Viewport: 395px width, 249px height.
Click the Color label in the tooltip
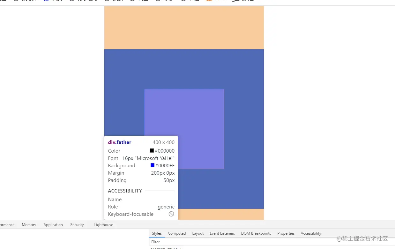point(114,151)
